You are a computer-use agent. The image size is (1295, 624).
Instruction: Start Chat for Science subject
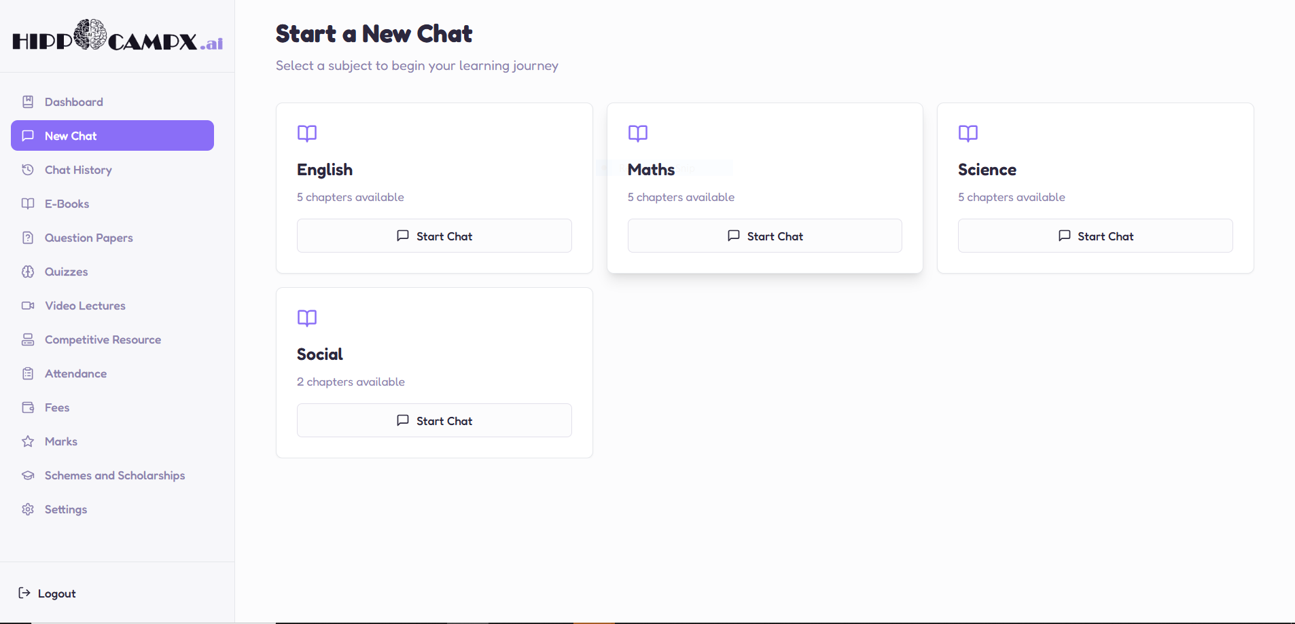coord(1095,236)
